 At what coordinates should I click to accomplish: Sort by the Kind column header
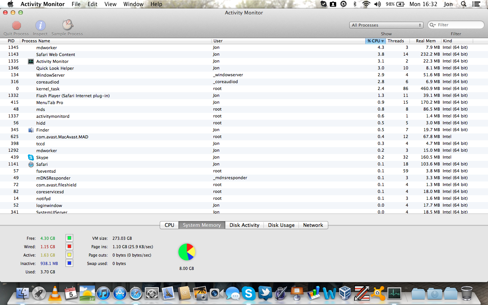[457, 41]
